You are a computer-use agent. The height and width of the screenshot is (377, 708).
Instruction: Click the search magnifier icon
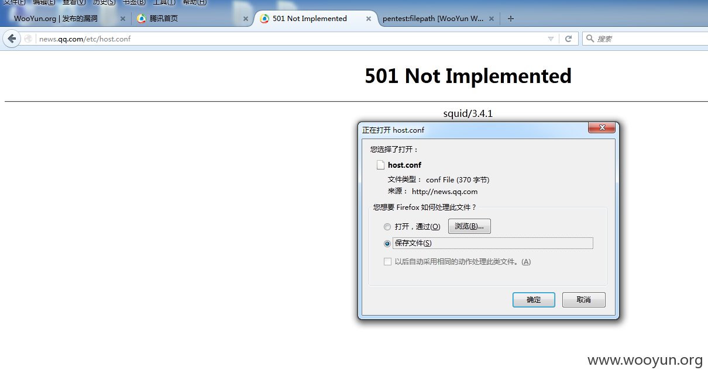coord(590,39)
